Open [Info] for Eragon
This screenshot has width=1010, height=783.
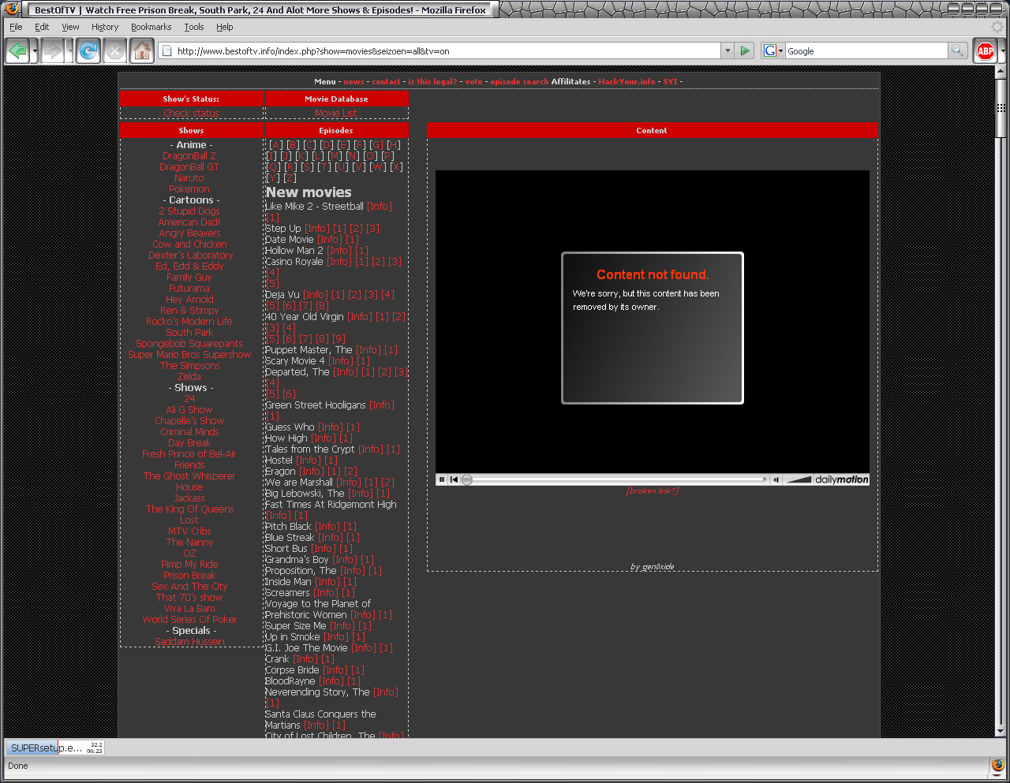(x=312, y=472)
